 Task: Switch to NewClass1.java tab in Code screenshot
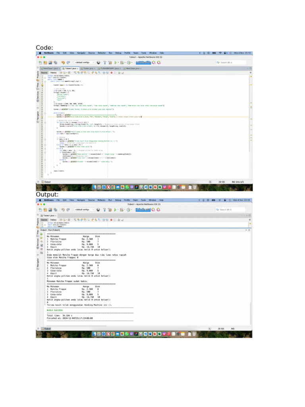pyautogui.click(x=50, y=68)
